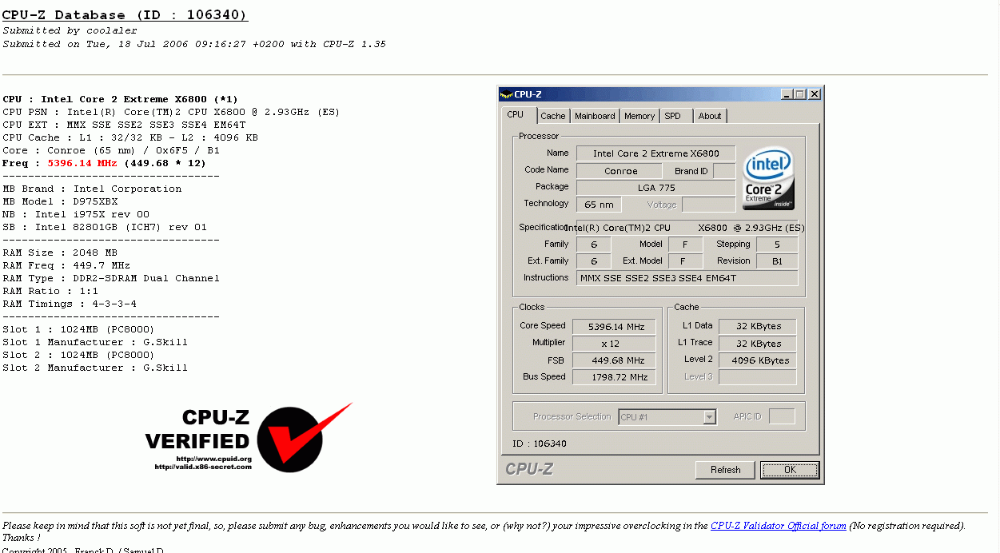
Task: Click the Multiplier value x 12
Action: (616, 344)
